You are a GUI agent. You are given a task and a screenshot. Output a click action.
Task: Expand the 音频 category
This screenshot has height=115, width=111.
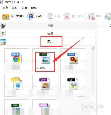[48, 34]
